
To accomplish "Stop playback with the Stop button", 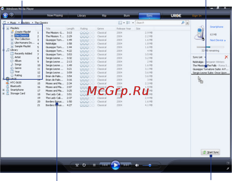I will click(x=94, y=165).
